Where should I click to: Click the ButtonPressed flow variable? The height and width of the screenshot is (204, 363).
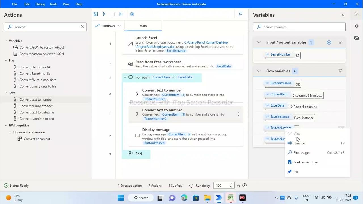click(x=280, y=83)
